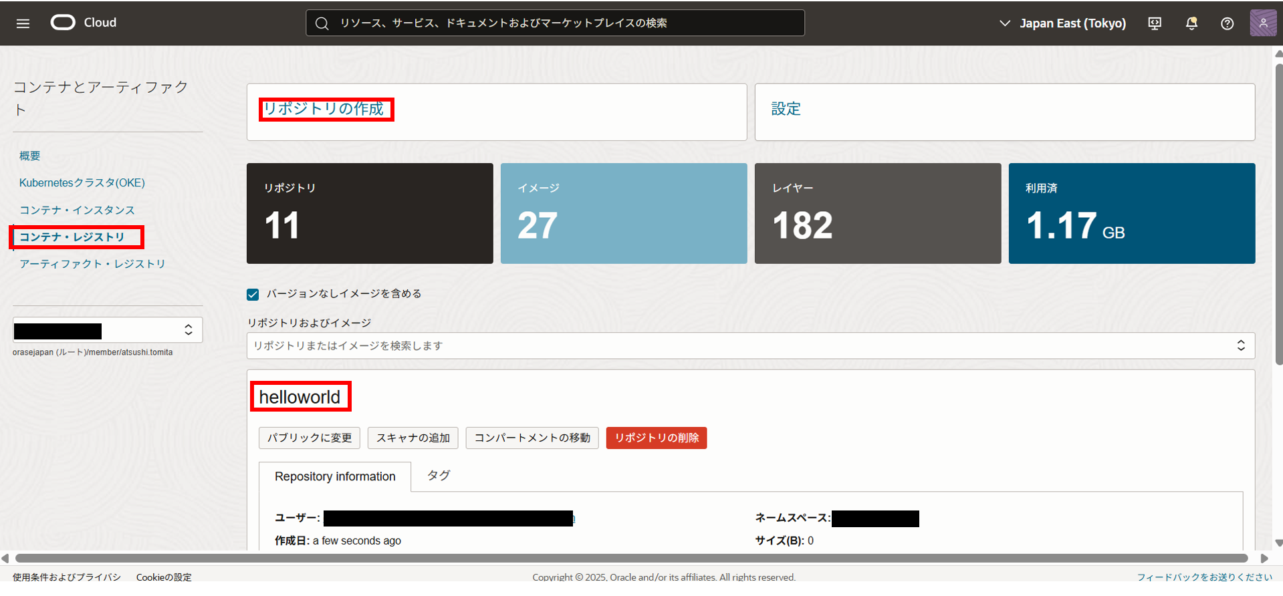Viewport: 1283px width, 596px height.
Task: Open the repository and image search dropdown
Action: coord(750,345)
